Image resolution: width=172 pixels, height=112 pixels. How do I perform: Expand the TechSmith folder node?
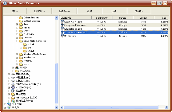point(17,34)
